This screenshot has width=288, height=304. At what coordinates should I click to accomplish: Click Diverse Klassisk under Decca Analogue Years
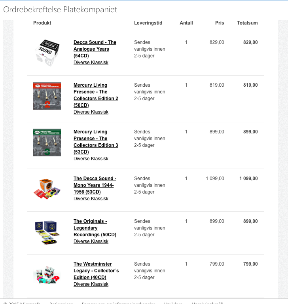pyautogui.click(x=91, y=63)
